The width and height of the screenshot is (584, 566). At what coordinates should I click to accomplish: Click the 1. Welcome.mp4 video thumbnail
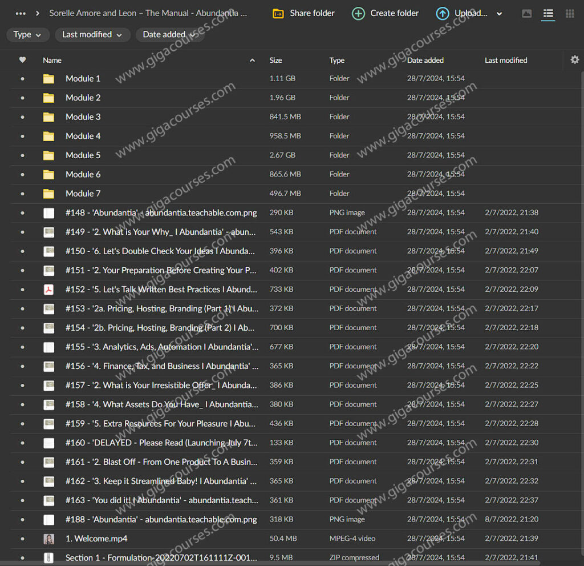pos(49,539)
